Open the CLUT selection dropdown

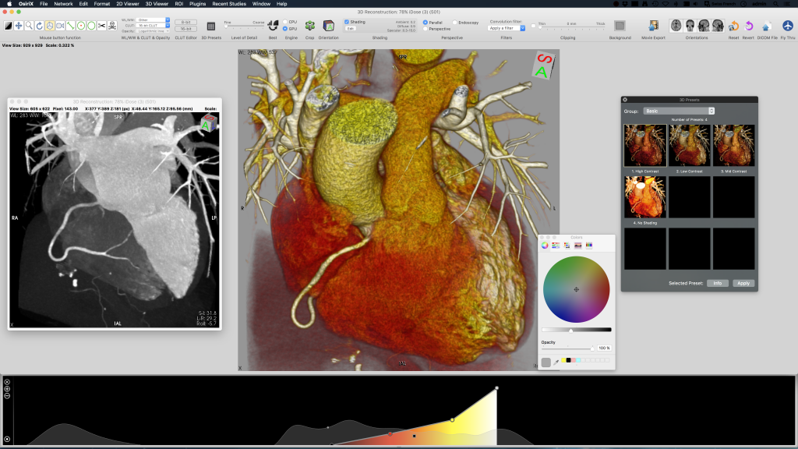153,25
